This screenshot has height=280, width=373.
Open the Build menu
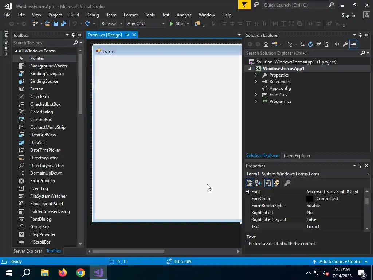click(x=74, y=15)
